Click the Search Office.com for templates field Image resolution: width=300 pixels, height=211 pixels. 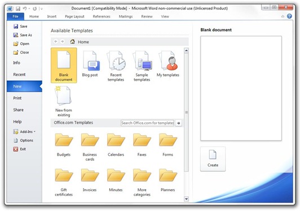[148, 123]
